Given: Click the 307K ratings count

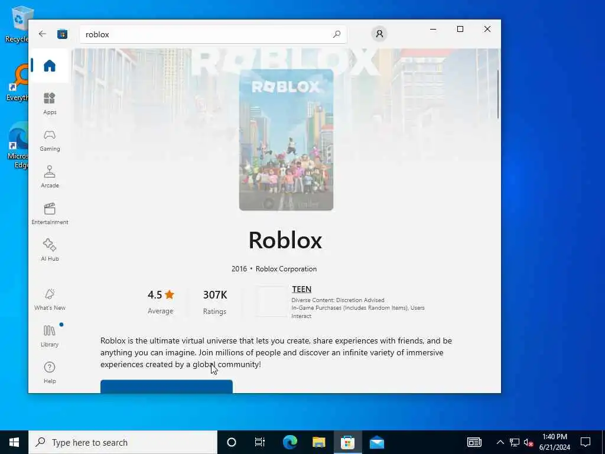Looking at the screenshot, I should (x=215, y=301).
